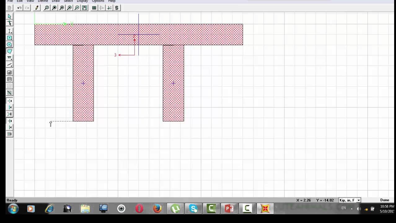Toggle the Snap to Intersections crossed-lines icon
The image size is (396, 223).
click(10, 114)
